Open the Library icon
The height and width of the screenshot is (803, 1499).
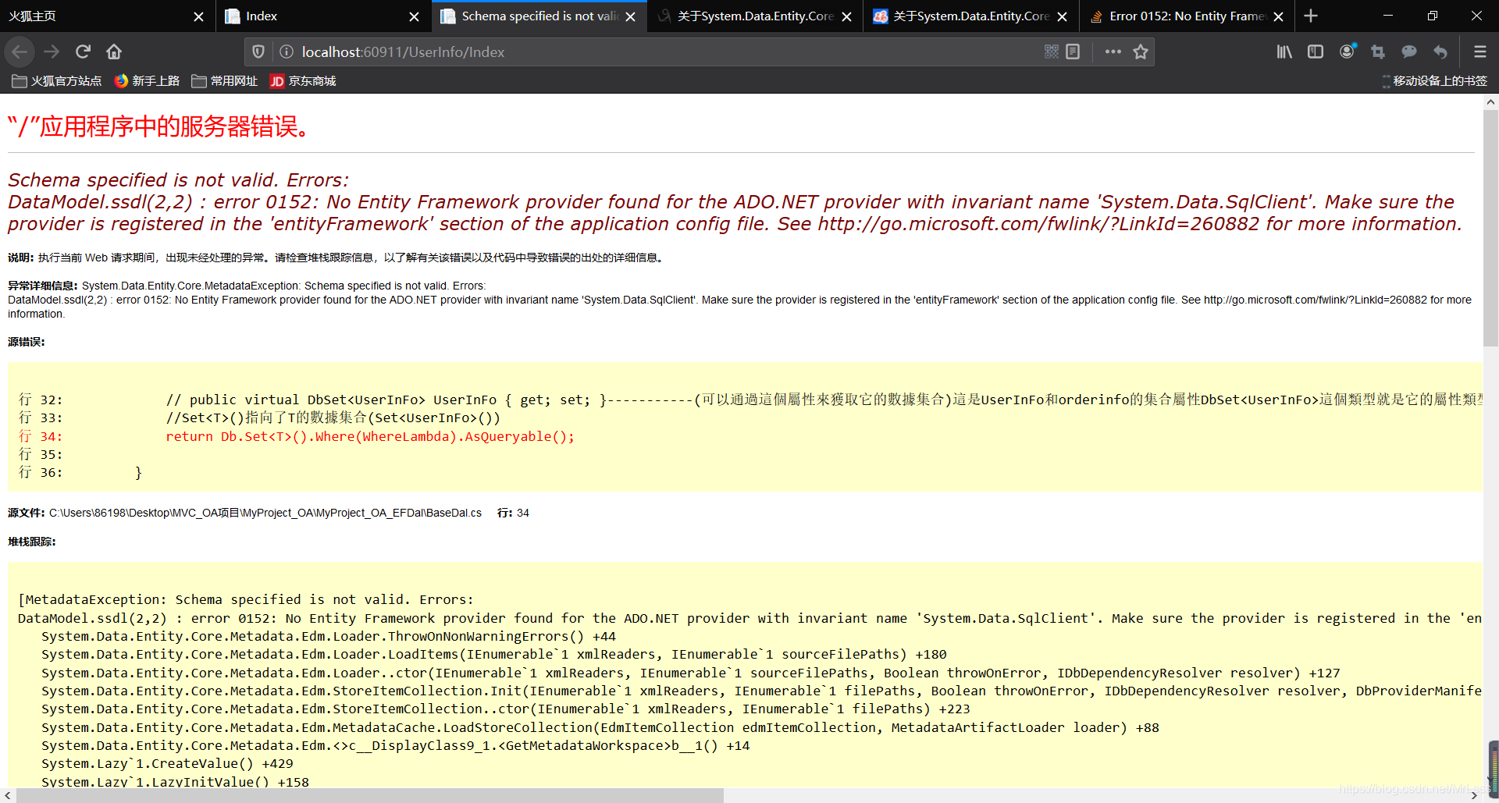pyautogui.click(x=1284, y=52)
